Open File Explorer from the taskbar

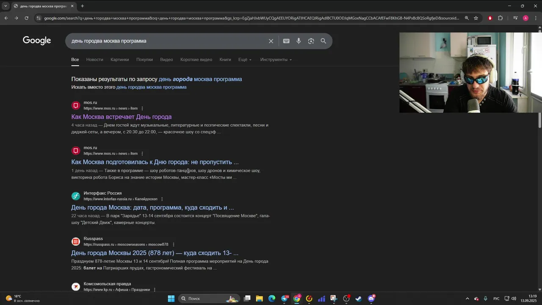260,299
